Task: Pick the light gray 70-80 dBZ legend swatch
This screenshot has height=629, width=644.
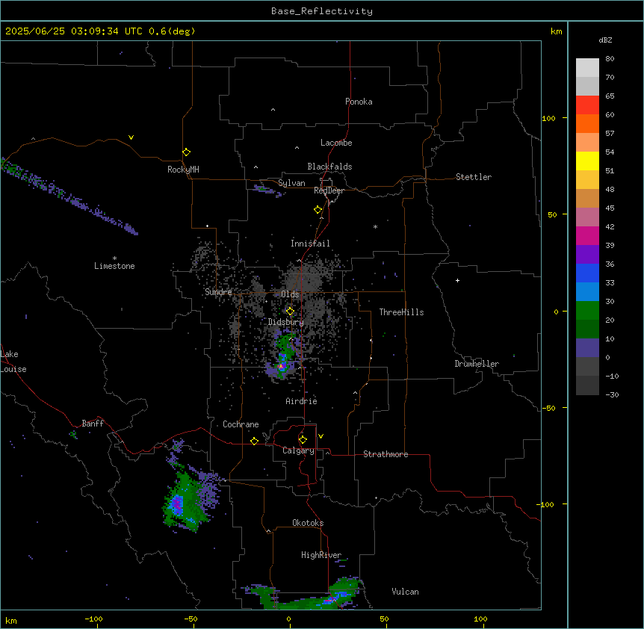Action: (x=587, y=68)
